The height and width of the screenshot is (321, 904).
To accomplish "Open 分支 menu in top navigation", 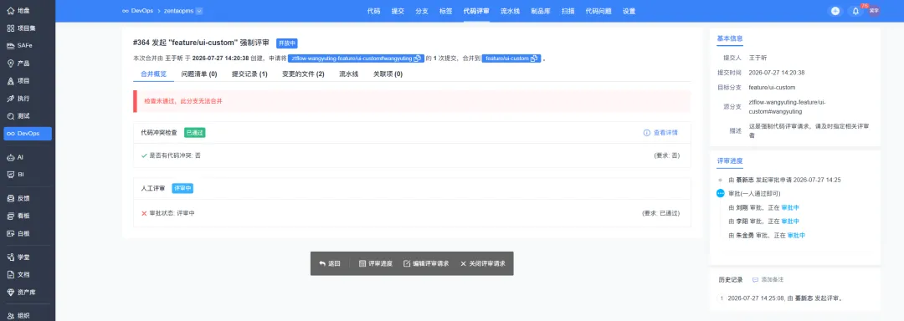I will point(422,11).
